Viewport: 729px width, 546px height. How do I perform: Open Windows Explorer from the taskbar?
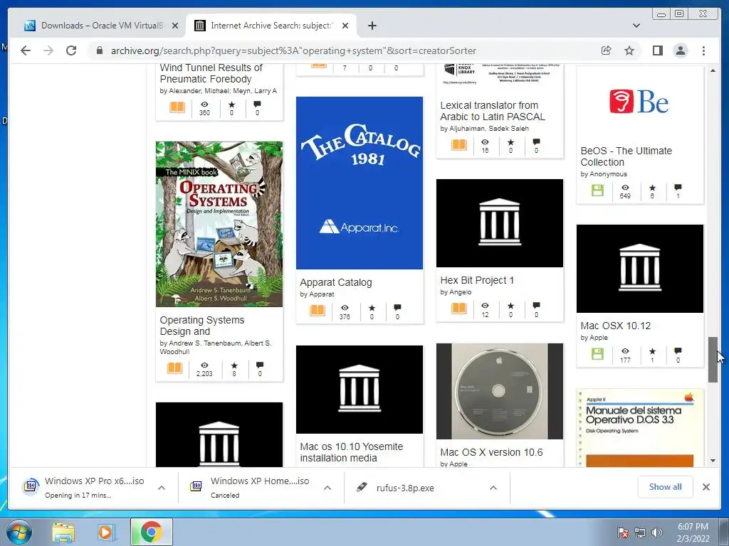point(63,532)
